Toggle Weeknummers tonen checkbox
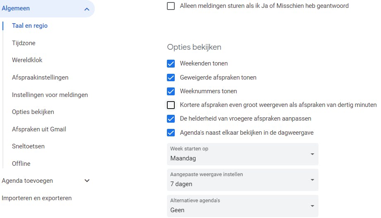Screen dimensions: 381x218 [171, 91]
